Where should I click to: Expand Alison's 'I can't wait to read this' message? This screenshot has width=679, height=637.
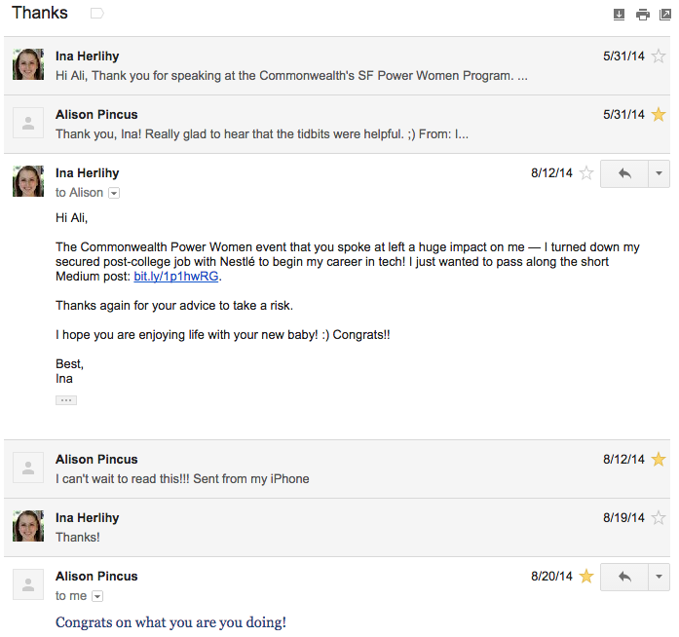point(292,468)
